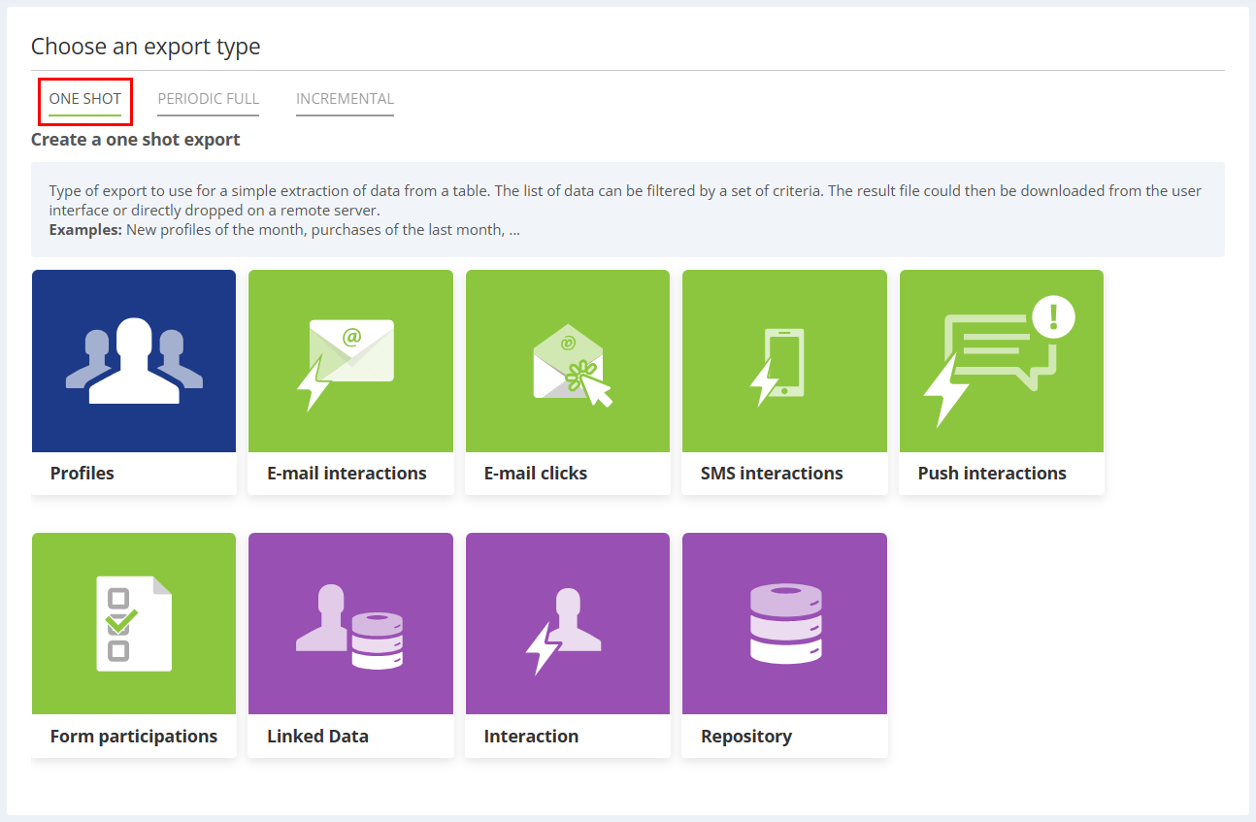Click the Linked Data label
This screenshot has width=1256, height=822.
(317, 737)
